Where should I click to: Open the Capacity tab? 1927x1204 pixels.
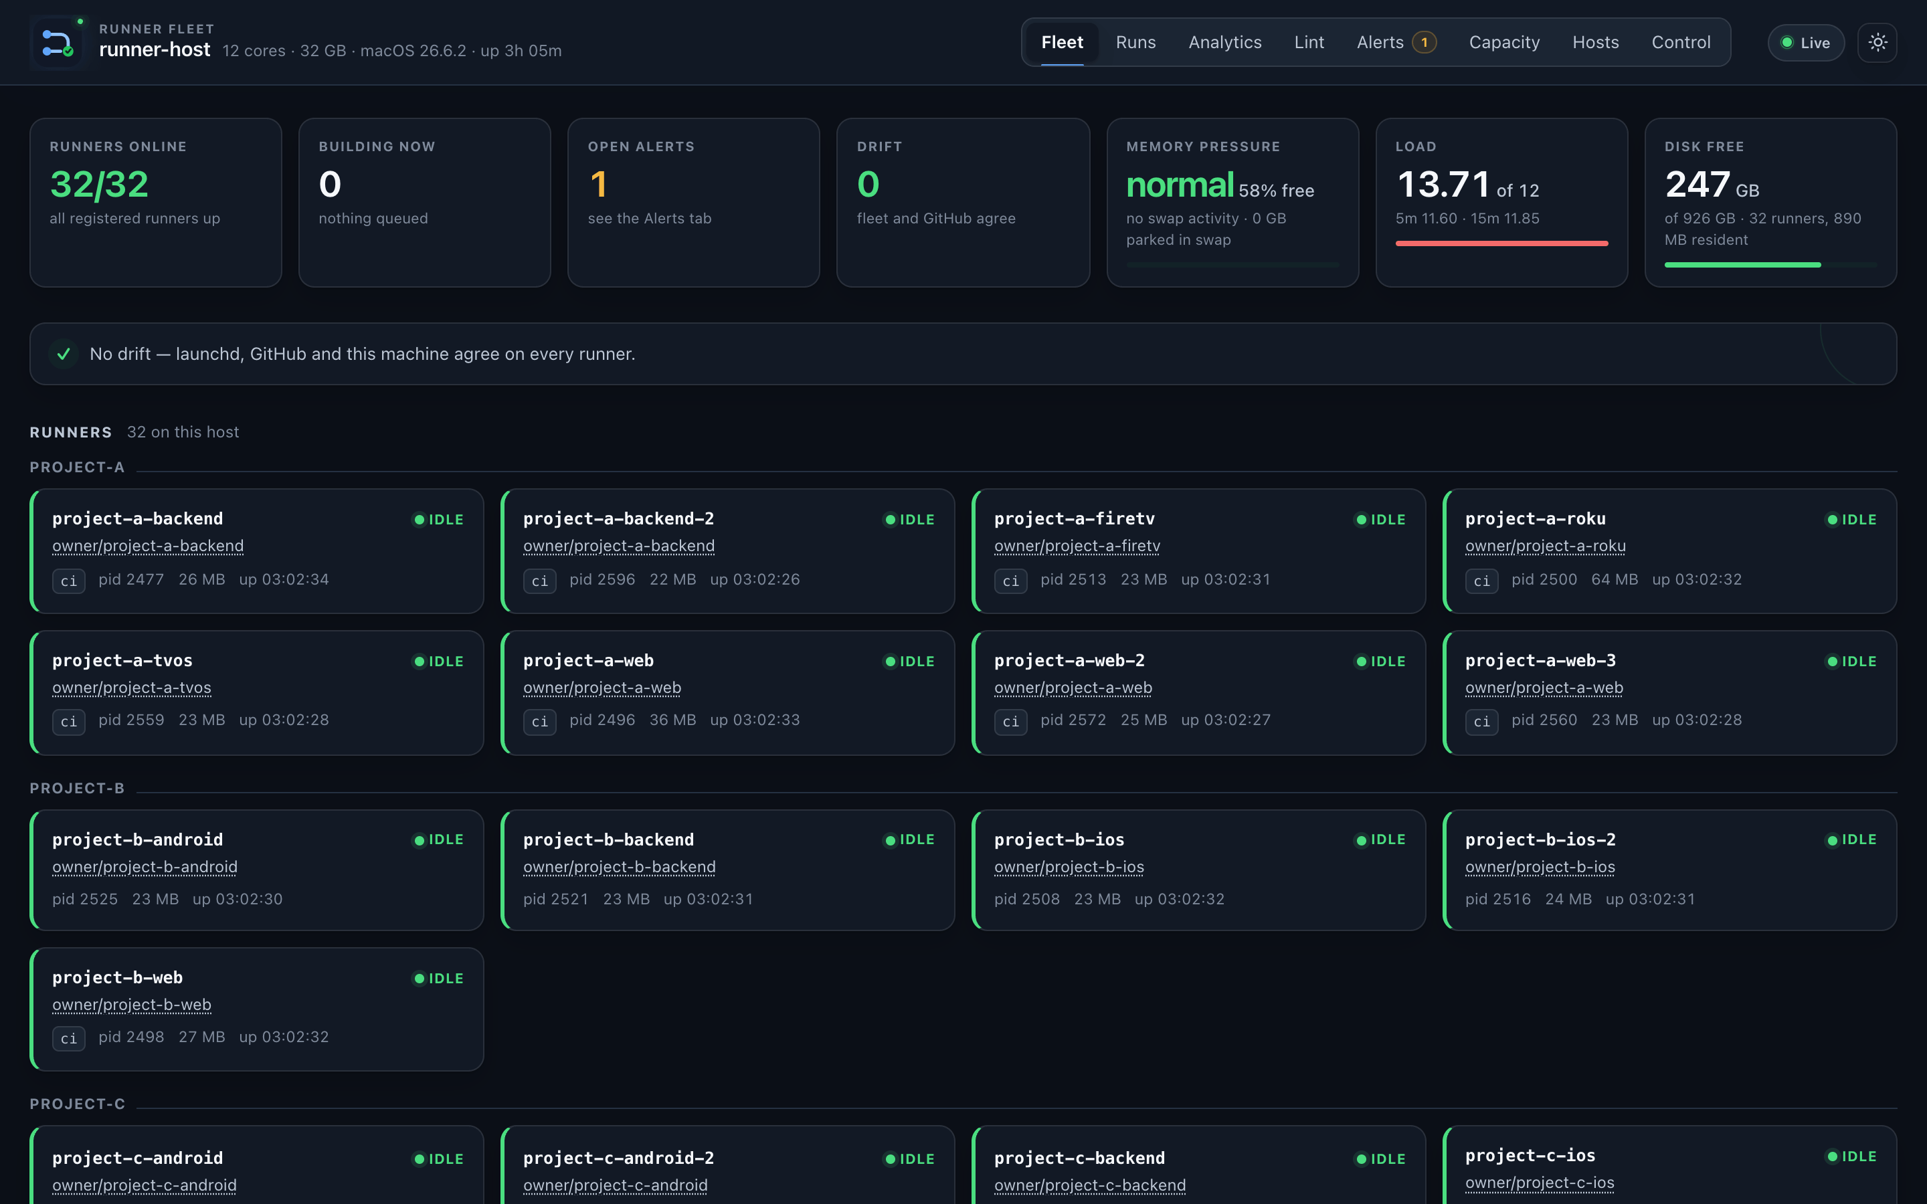tap(1504, 42)
